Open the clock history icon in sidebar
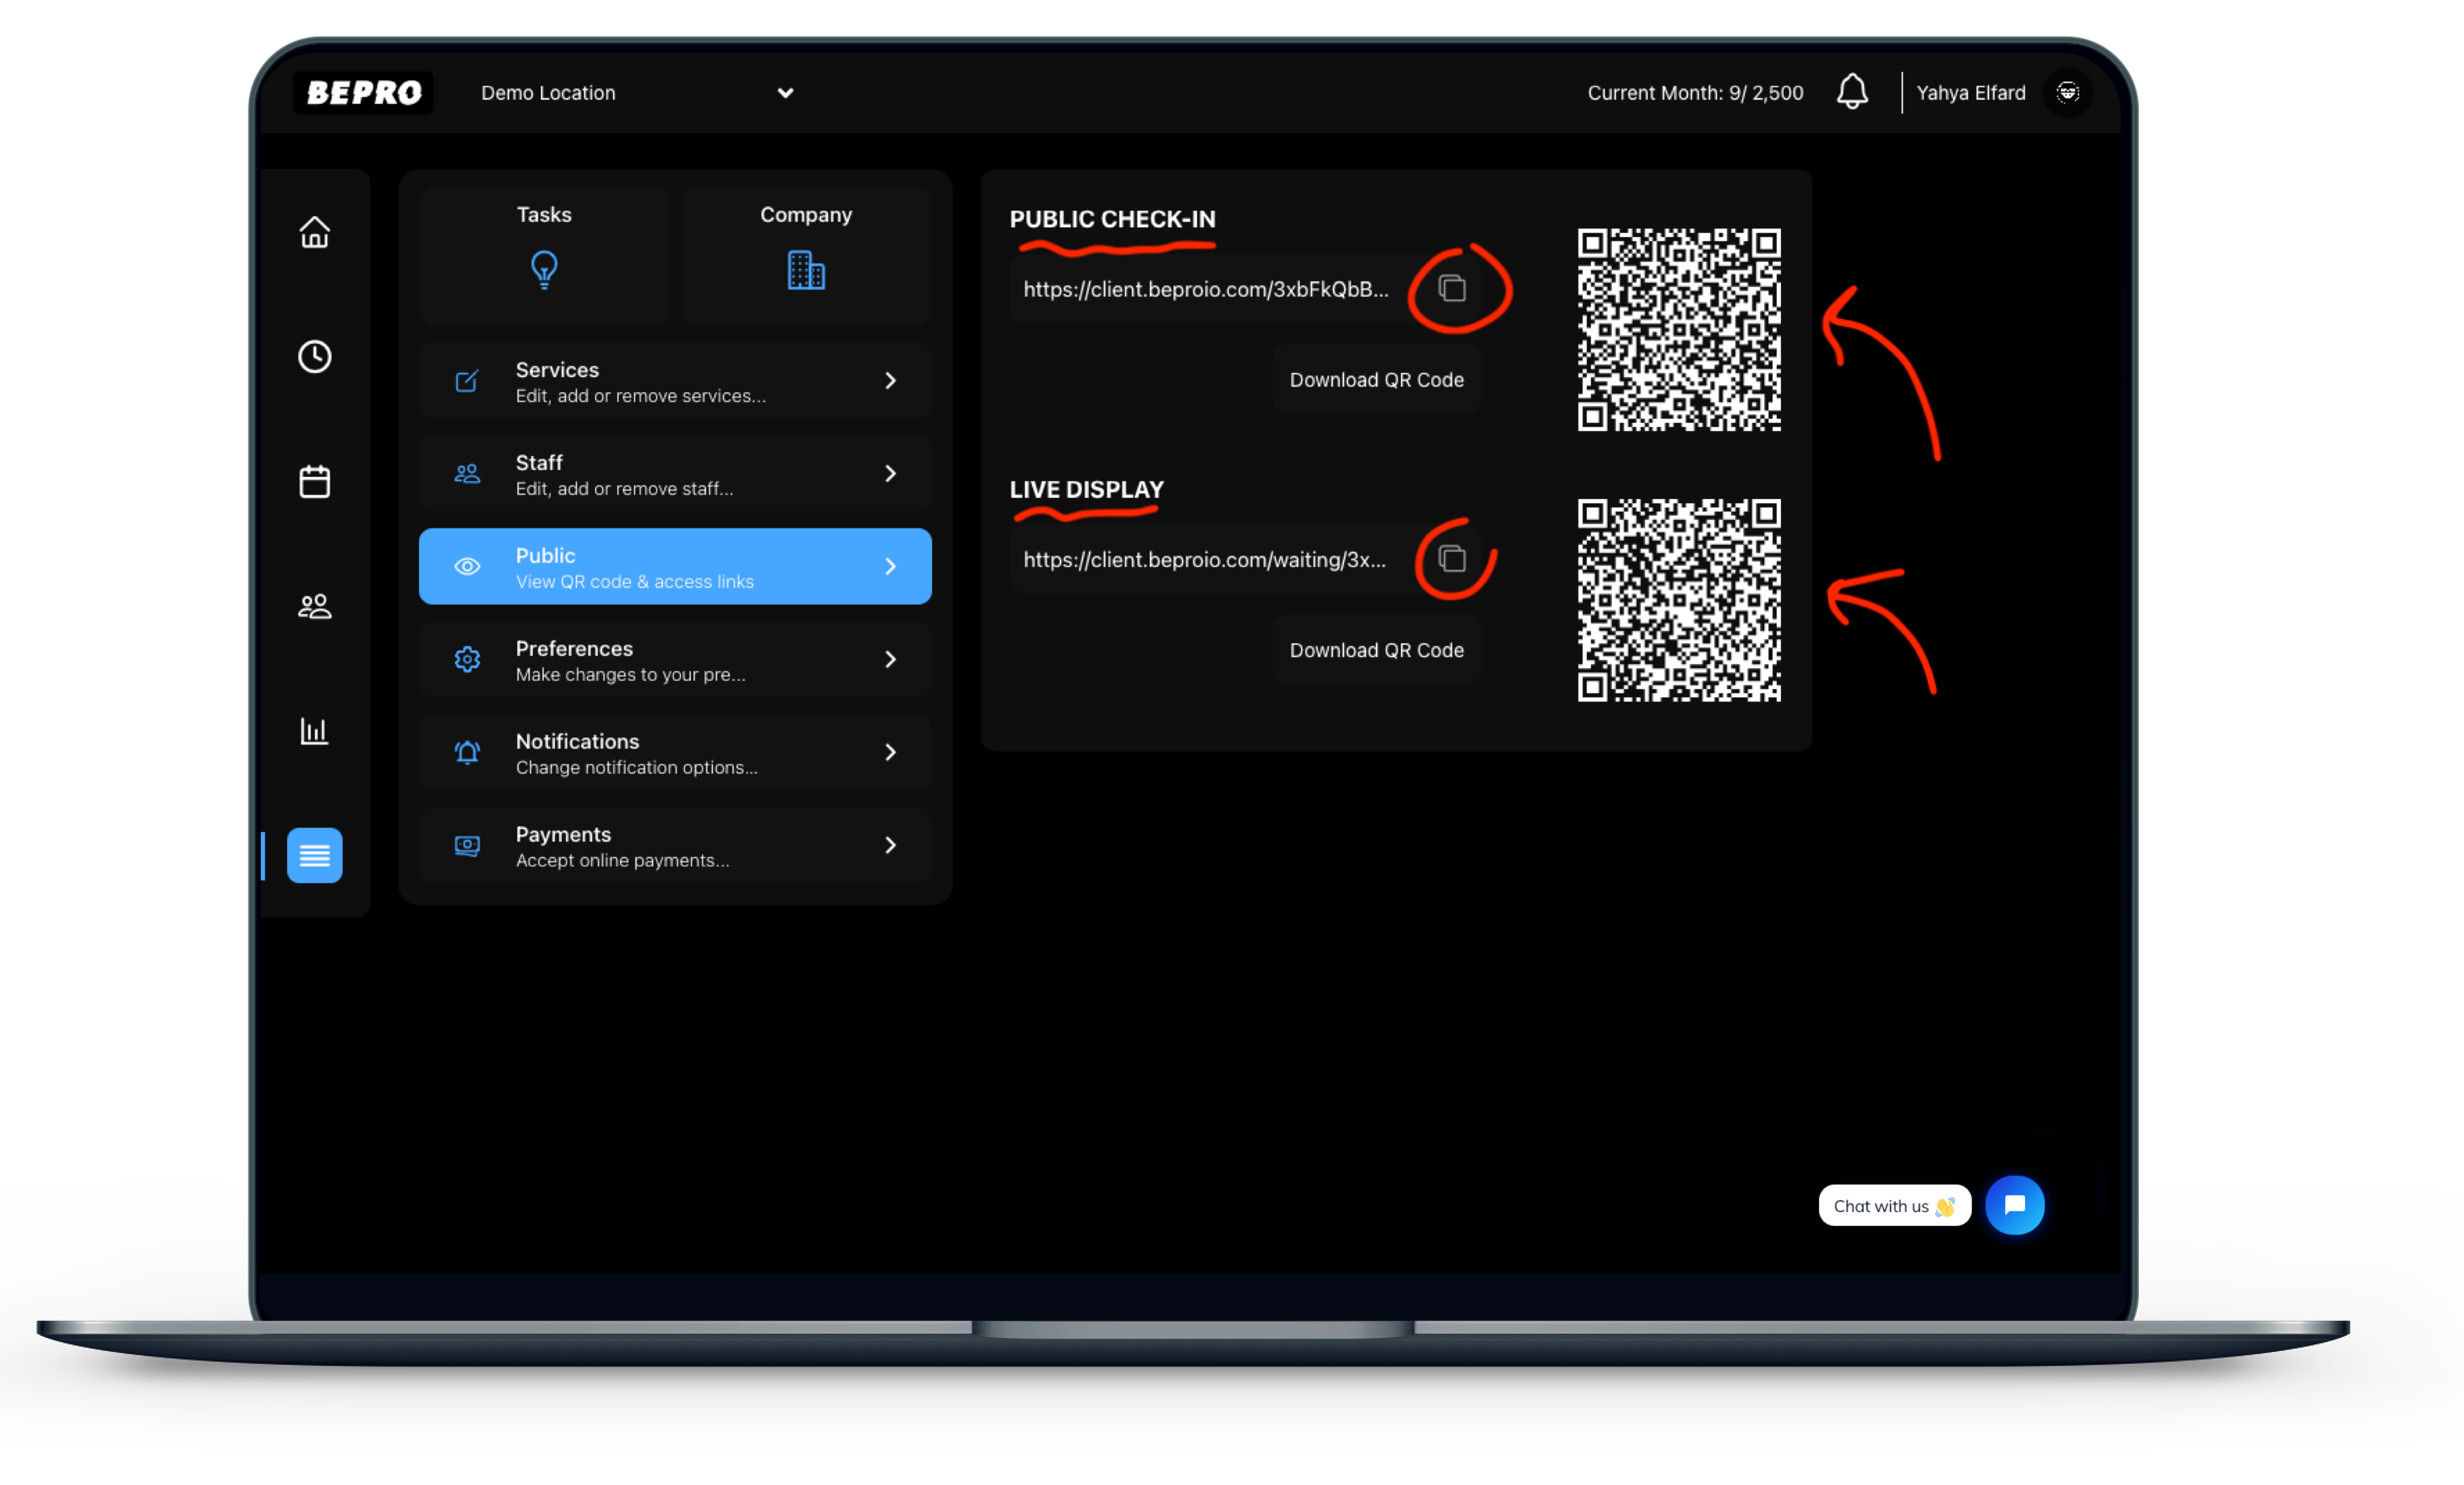This screenshot has height=1485, width=2464. [315, 357]
